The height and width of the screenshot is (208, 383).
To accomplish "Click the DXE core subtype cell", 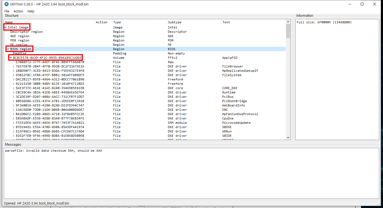I will (175, 88).
